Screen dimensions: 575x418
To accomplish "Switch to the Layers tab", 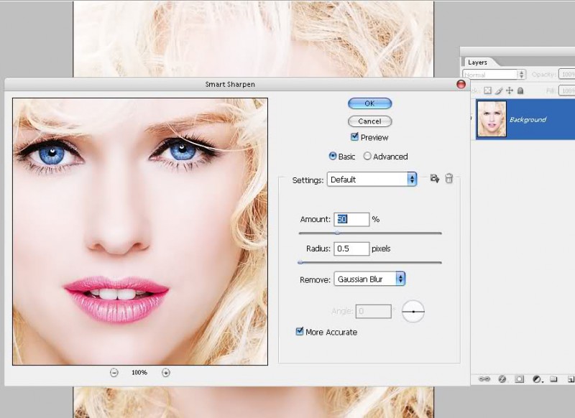I will click(x=477, y=62).
